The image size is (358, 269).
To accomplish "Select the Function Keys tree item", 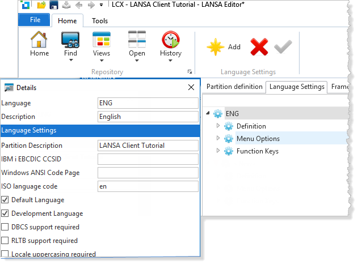I will pyautogui.click(x=258, y=151).
